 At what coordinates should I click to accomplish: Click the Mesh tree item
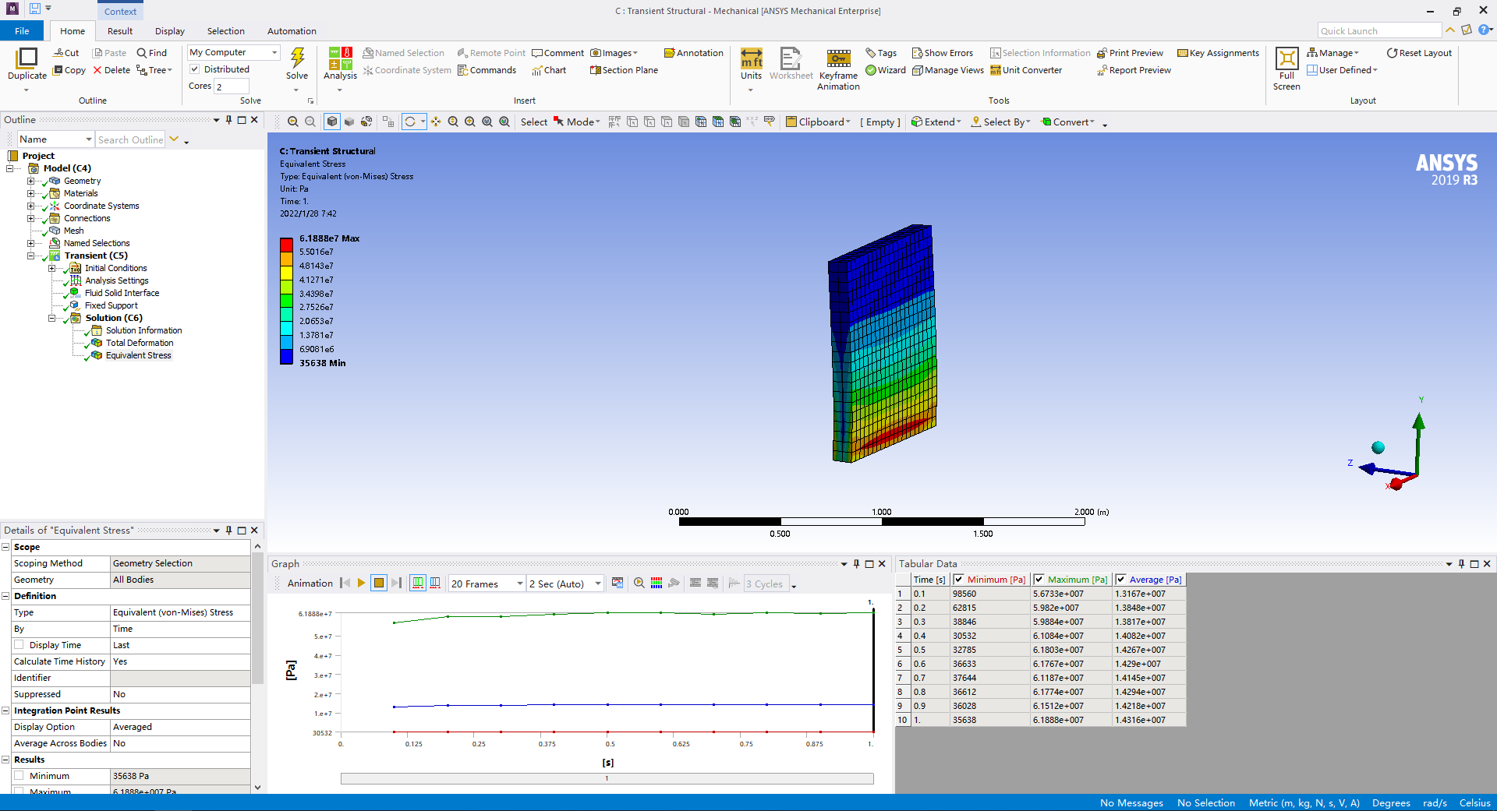[x=73, y=231]
